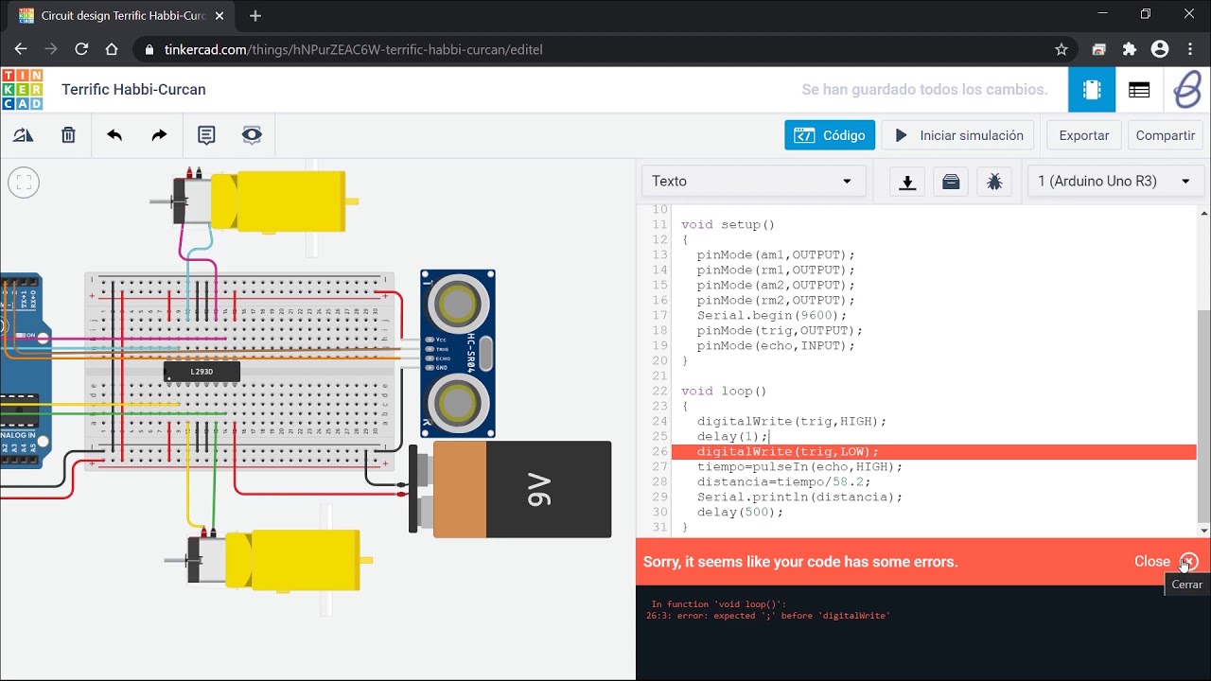This screenshot has width=1211, height=681.
Task: Click the highlighted error line 26
Action: pos(934,452)
